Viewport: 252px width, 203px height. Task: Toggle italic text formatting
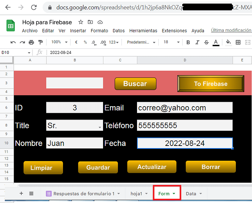pyautogui.click(x=197, y=42)
